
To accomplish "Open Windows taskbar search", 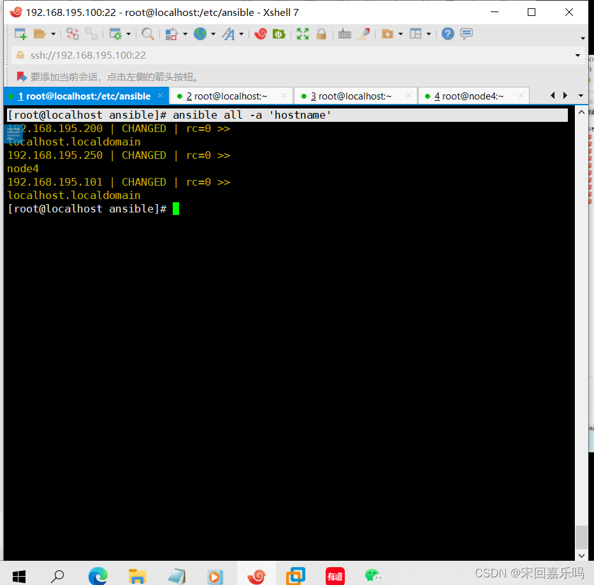I will tap(57, 577).
